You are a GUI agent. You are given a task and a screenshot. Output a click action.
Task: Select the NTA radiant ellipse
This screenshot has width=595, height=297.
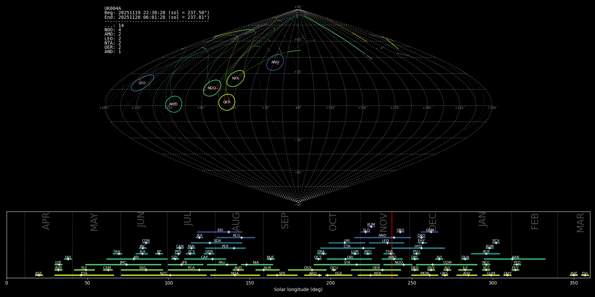pyautogui.click(x=236, y=79)
